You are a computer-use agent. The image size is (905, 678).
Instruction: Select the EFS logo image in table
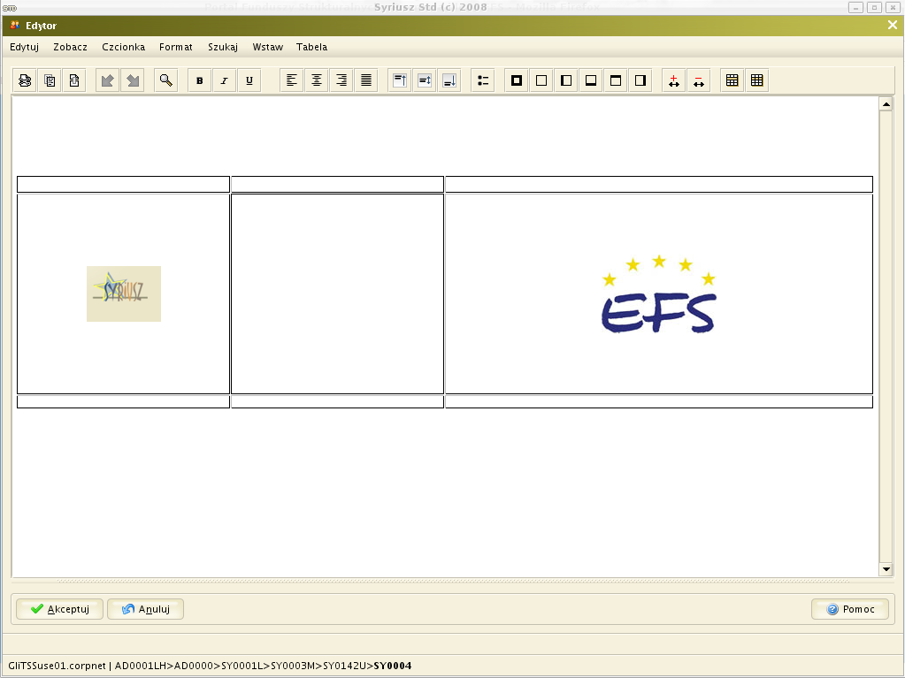[x=658, y=294]
